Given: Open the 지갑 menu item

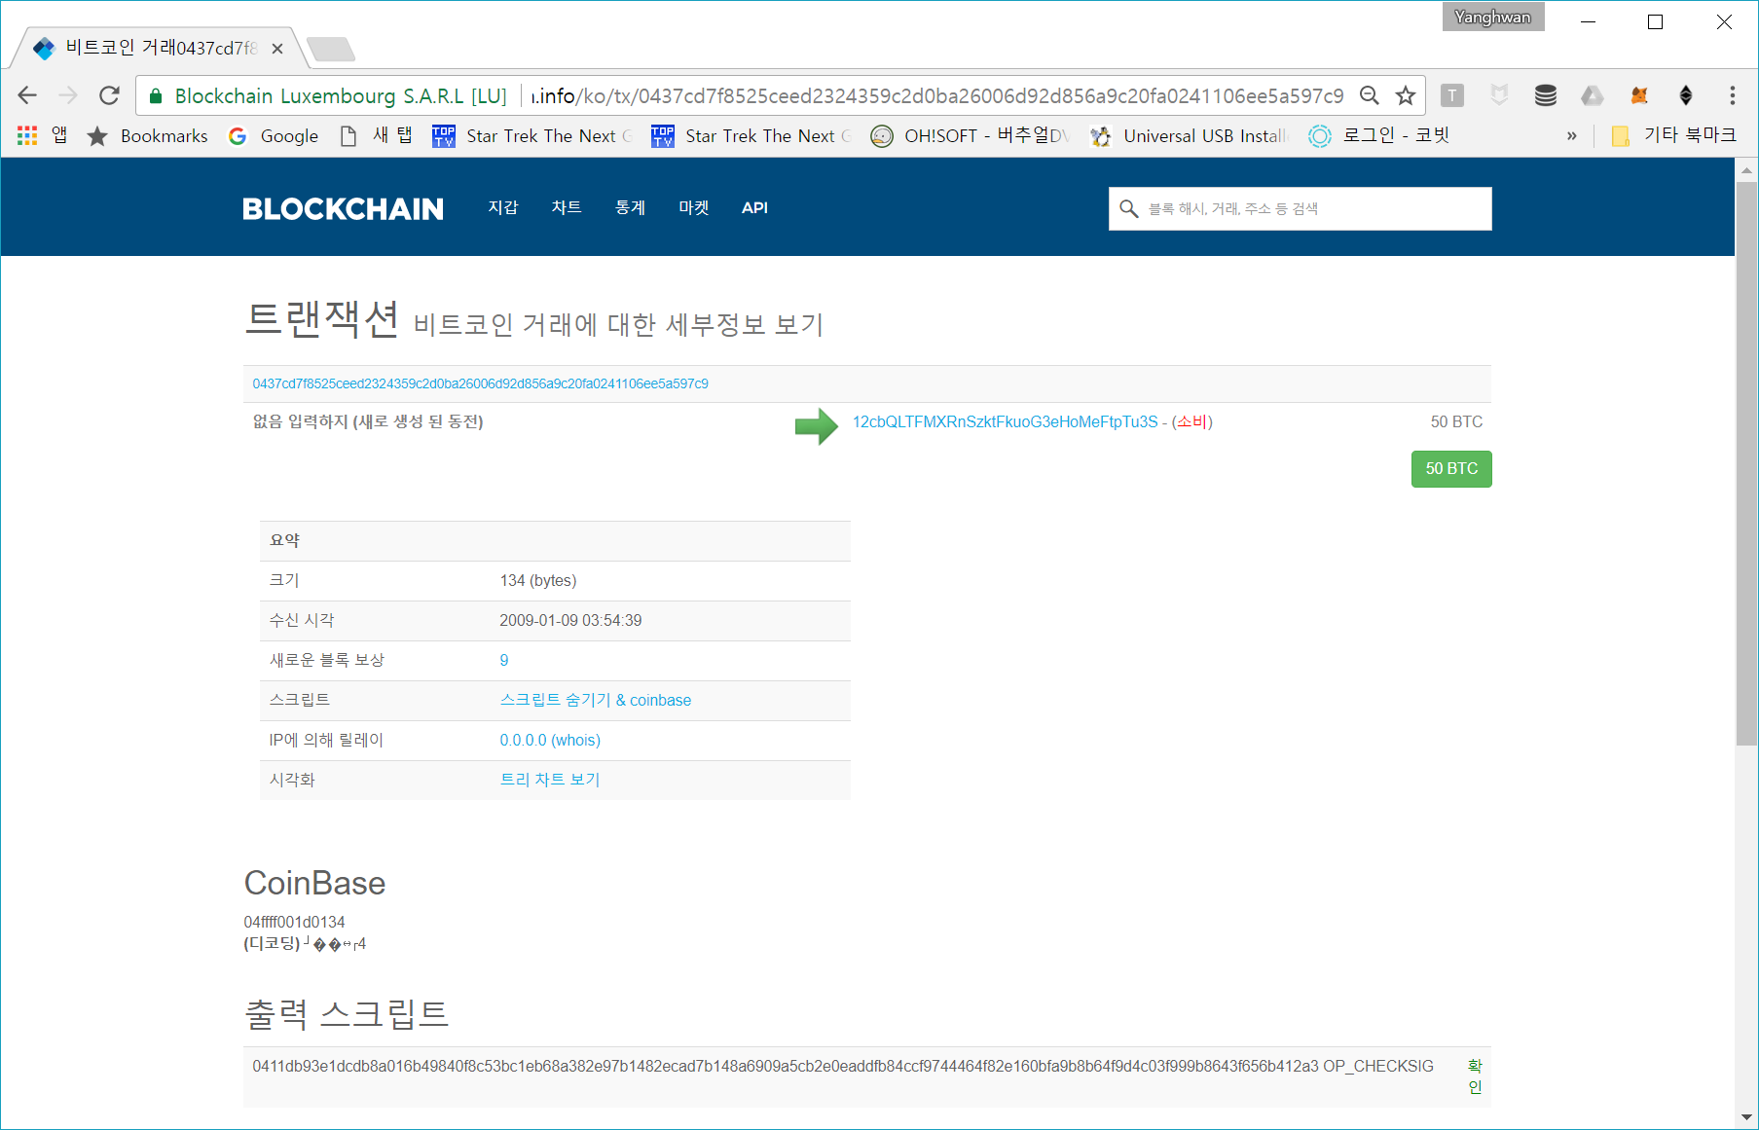Looking at the screenshot, I should point(503,207).
